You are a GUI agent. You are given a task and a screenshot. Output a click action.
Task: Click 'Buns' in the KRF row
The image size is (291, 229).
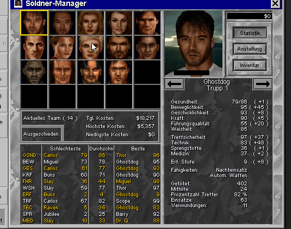tap(49, 175)
